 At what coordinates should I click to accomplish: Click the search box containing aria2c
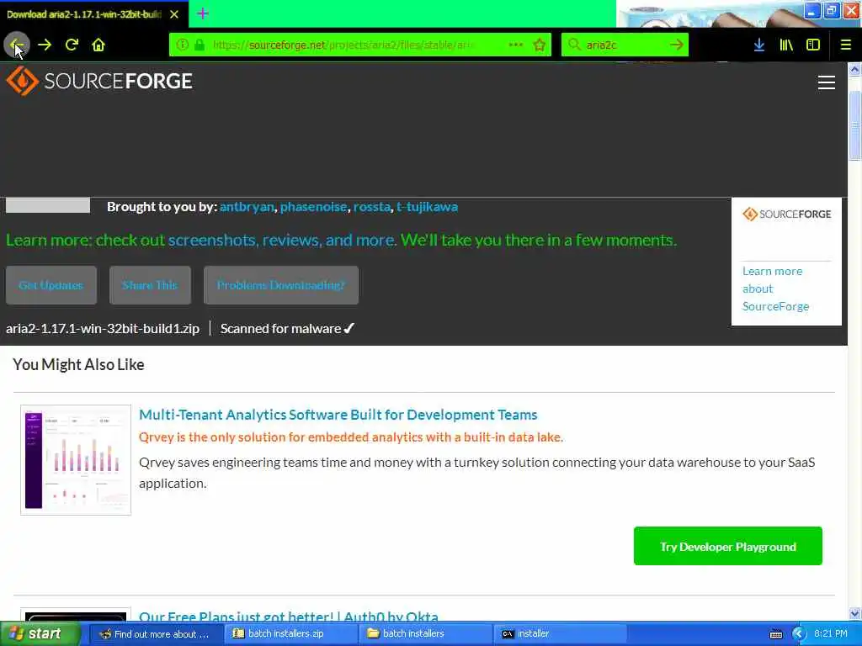tap(625, 45)
